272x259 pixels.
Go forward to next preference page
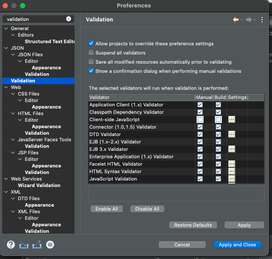tap(249, 20)
